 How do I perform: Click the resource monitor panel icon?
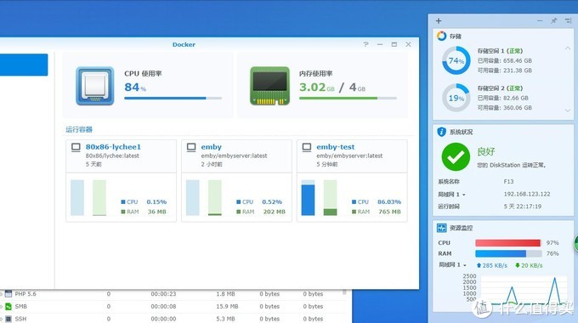441,228
